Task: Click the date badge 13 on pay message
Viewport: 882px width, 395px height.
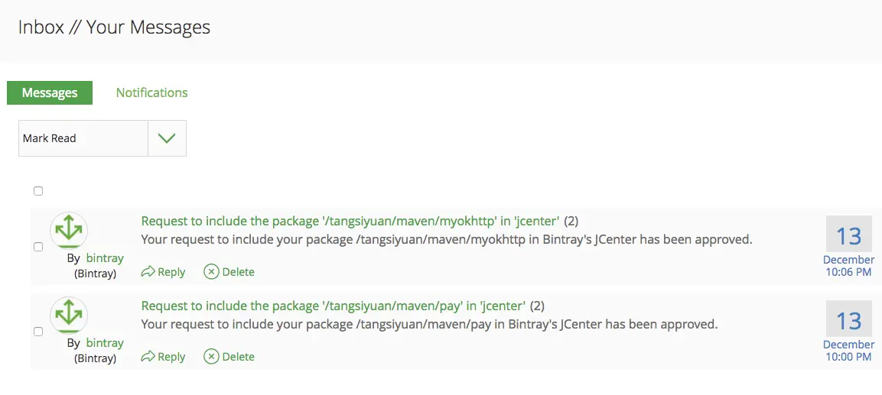Action: (848, 321)
